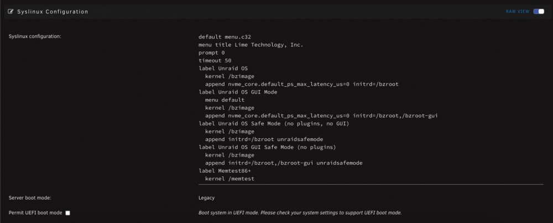Click the UEFI mode help description text
This screenshot has height=223, width=553.
300,213
